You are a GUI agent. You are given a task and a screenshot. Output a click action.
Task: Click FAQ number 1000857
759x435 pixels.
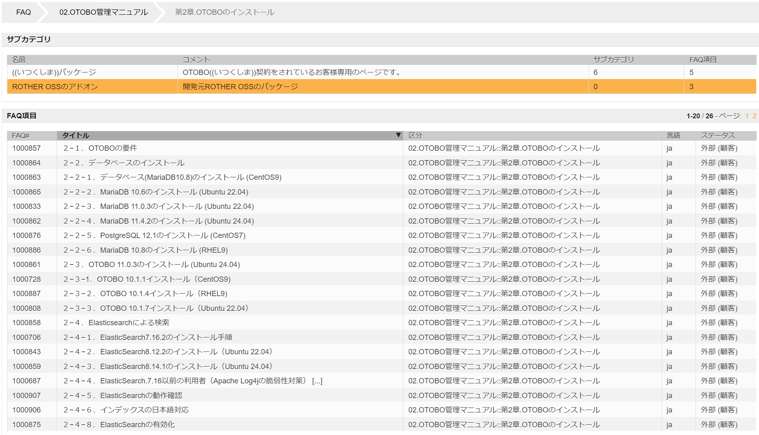click(x=27, y=148)
